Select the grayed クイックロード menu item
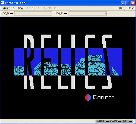Image resolution: width=136 pixels, height=124 pixels. 49,8
